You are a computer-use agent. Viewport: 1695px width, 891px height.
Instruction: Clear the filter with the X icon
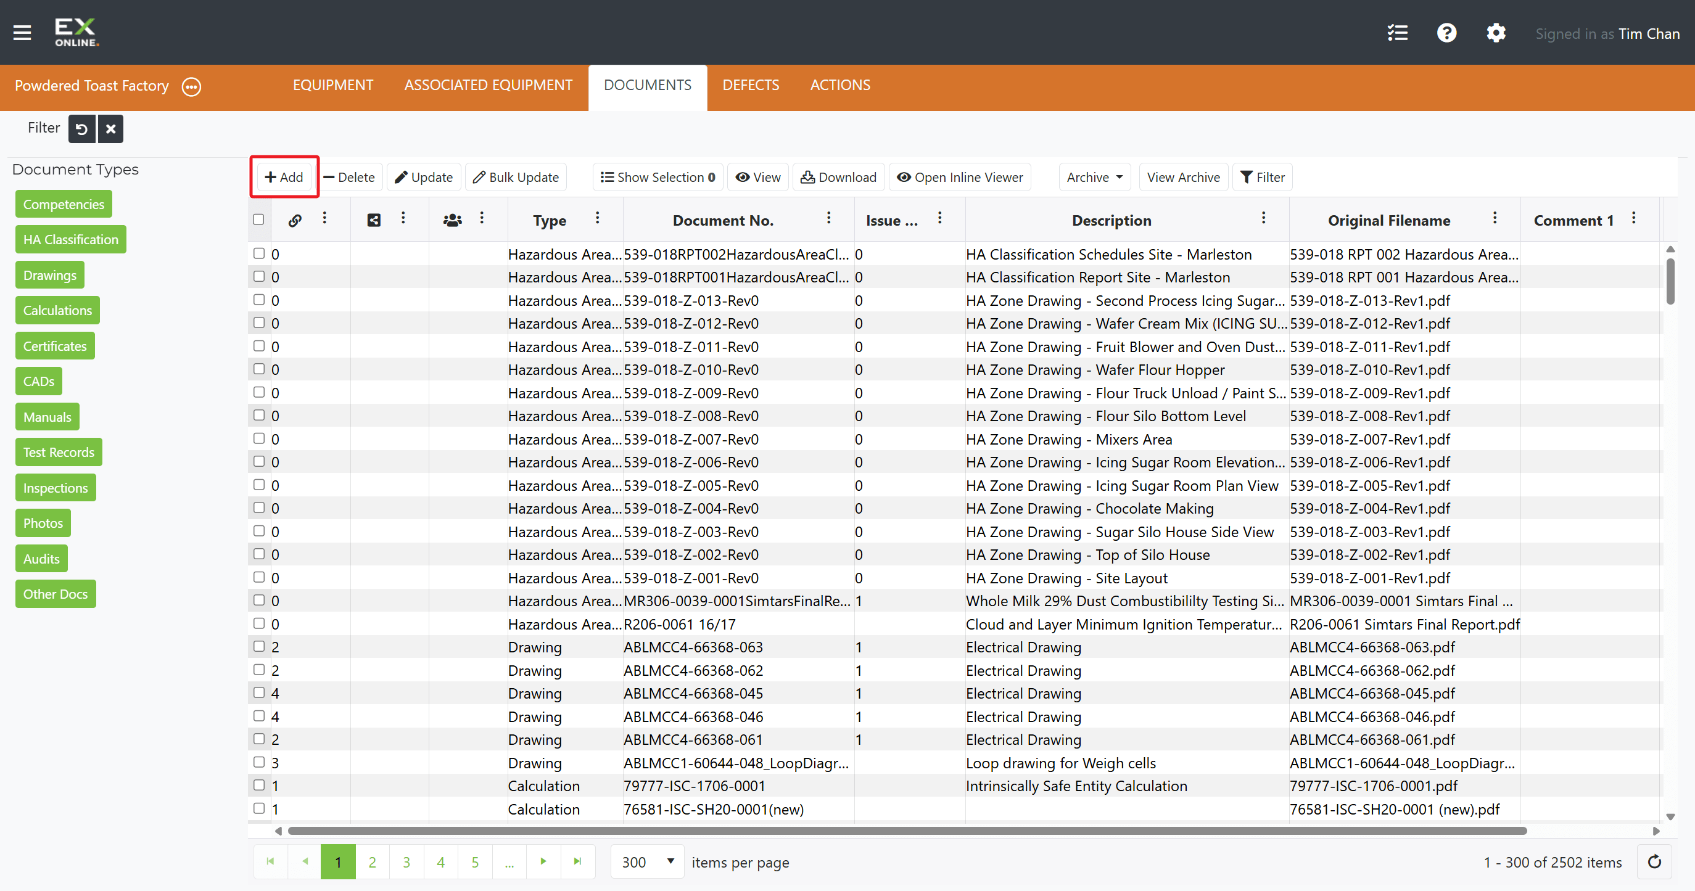tap(110, 129)
